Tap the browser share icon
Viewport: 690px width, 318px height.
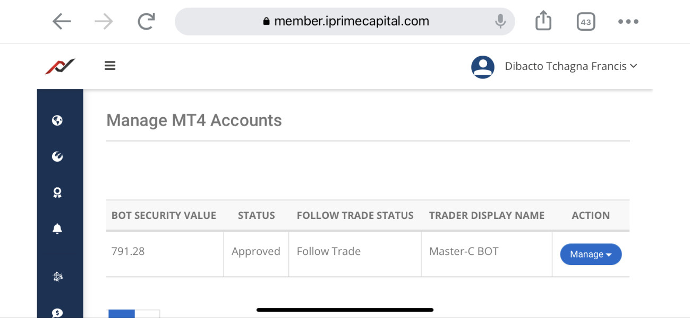coord(543,21)
